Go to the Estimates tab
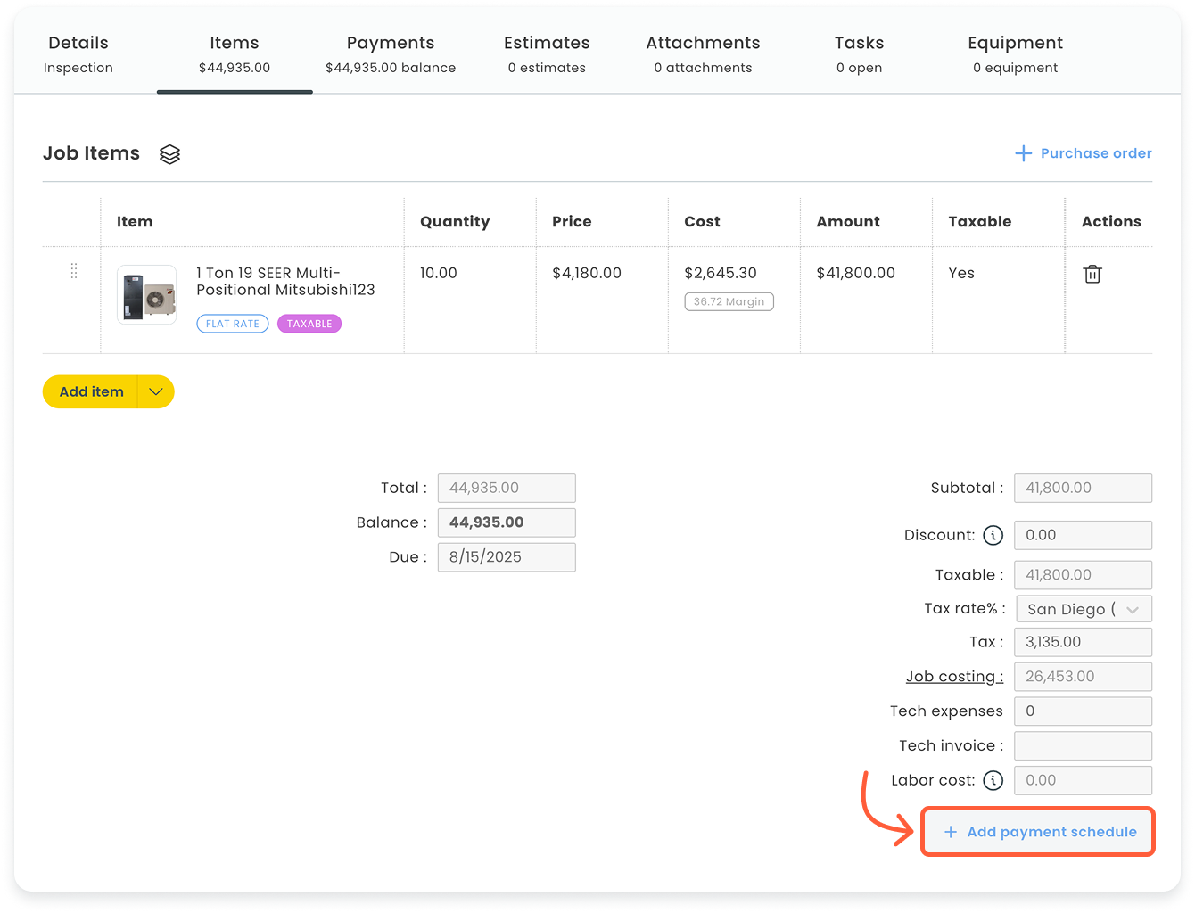Screen dimensions: 1195x913 coord(547,42)
